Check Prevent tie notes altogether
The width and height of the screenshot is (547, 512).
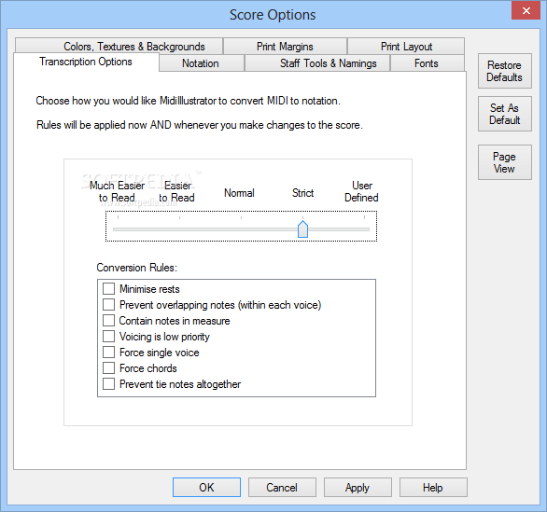click(109, 383)
